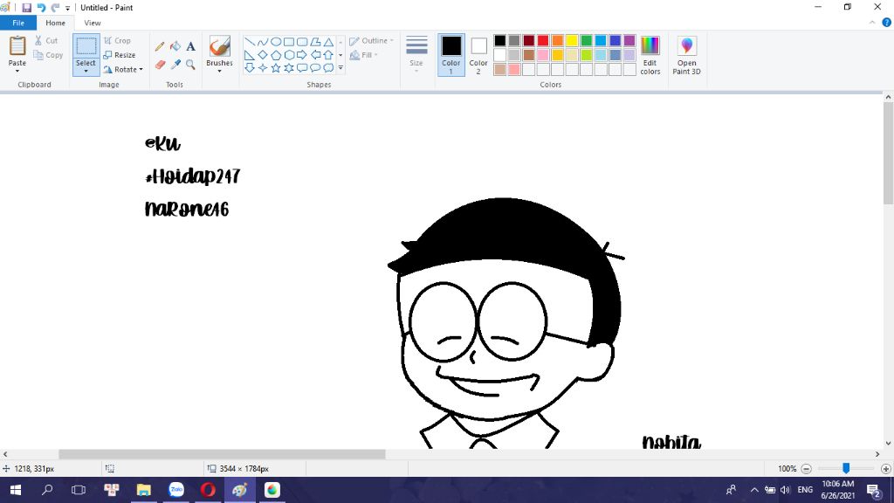Image resolution: width=894 pixels, height=503 pixels.
Task: Click the Redo arrow in the title bar
Action: click(x=55, y=7)
